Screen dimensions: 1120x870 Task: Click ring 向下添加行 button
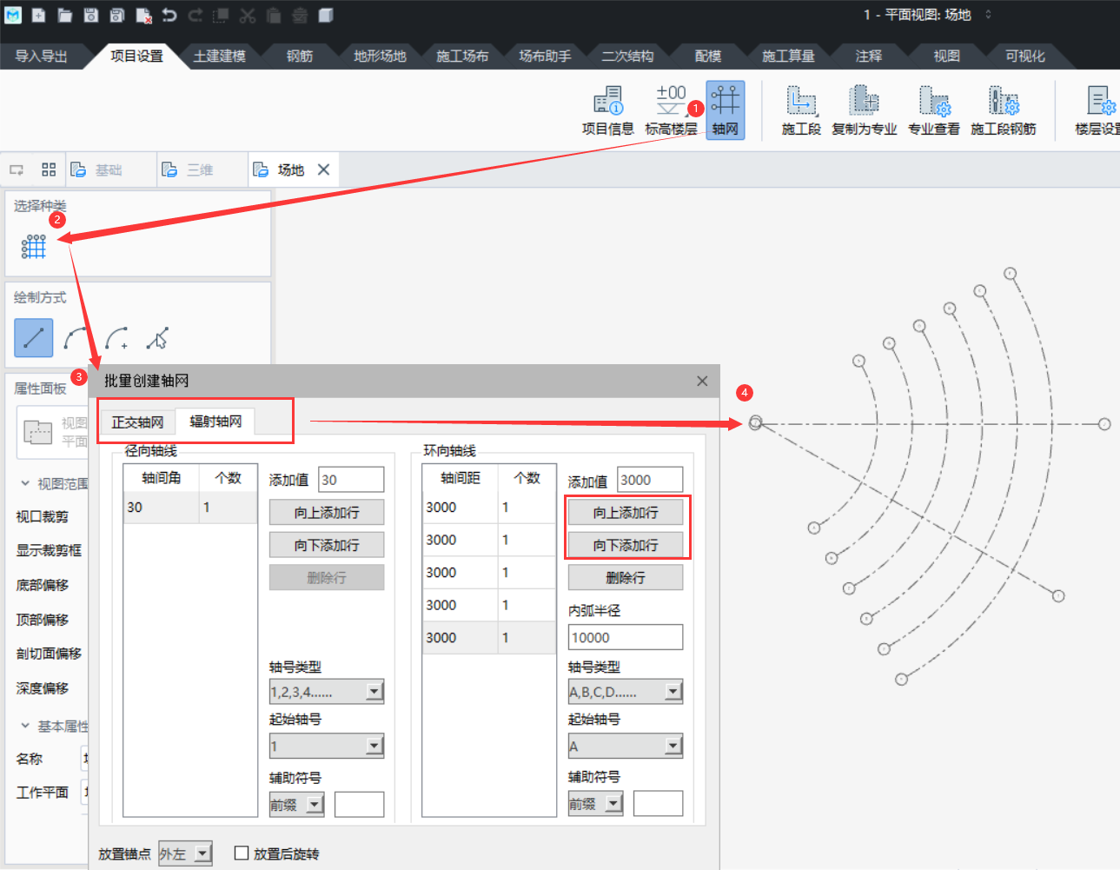[626, 545]
